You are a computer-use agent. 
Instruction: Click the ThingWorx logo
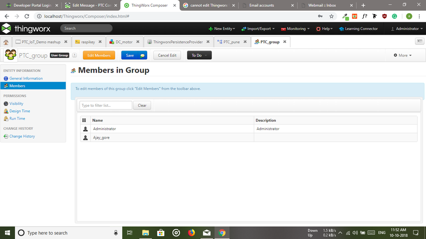(x=26, y=28)
